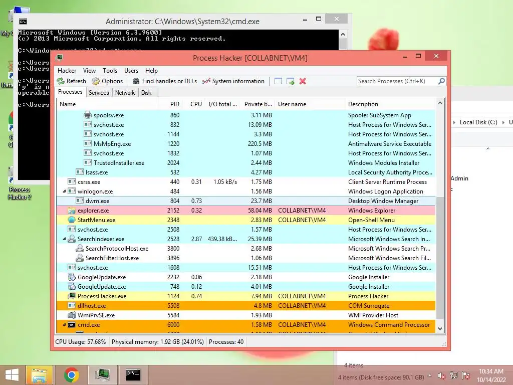This screenshot has width=513, height=385.
Task: Click process list scroll down arrow
Action: point(440,329)
